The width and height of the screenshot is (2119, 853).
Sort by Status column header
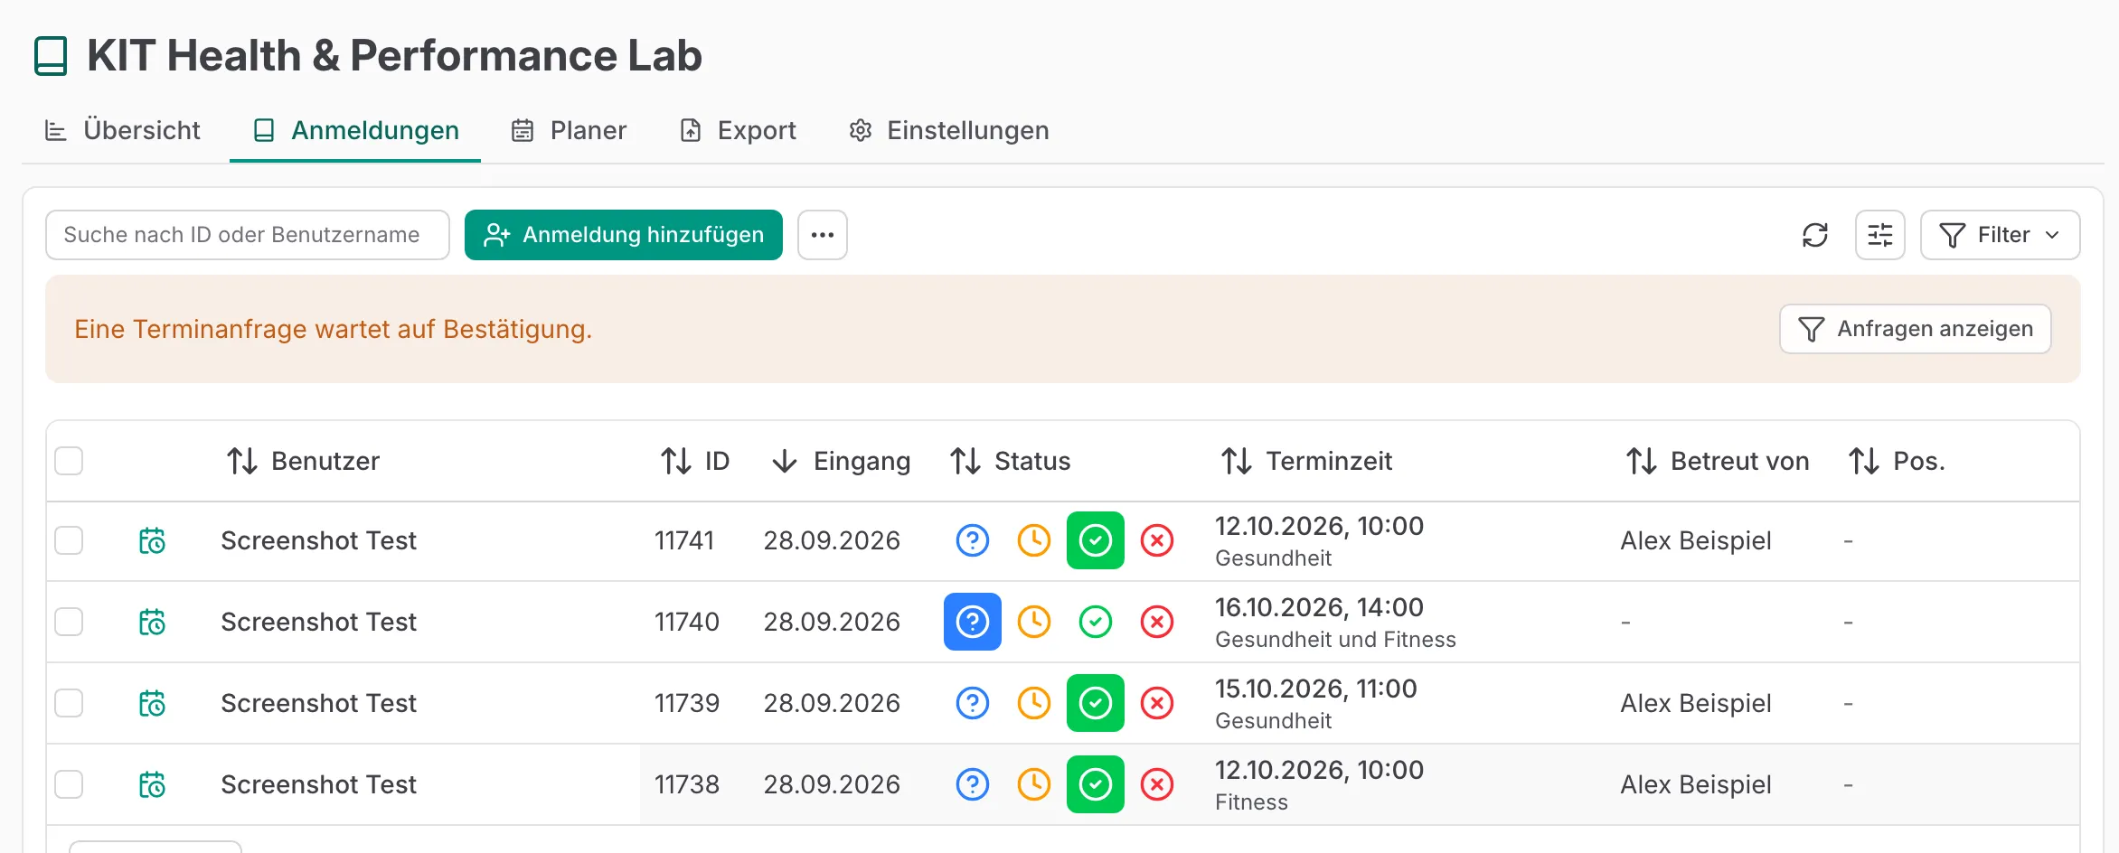click(x=1010, y=461)
